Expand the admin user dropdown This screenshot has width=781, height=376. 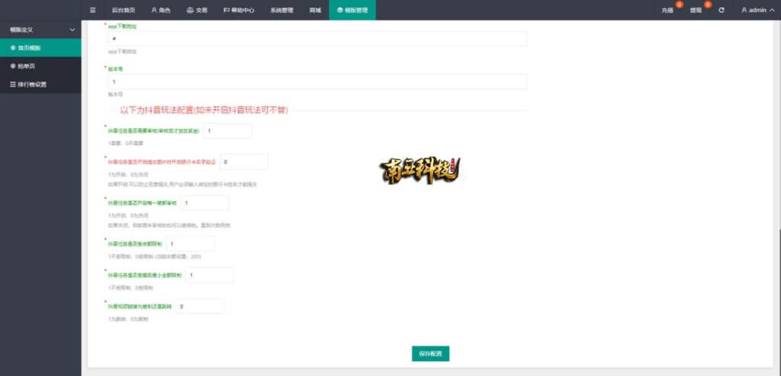coord(757,10)
